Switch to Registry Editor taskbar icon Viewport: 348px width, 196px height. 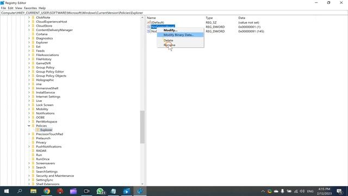click(x=140, y=191)
